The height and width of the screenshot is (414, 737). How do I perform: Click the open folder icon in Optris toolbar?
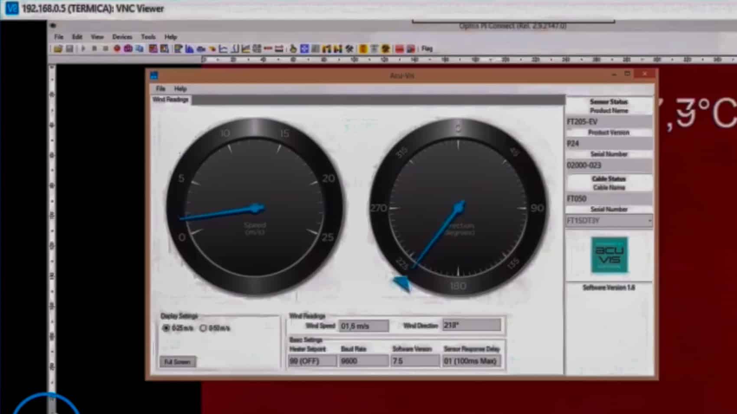point(58,49)
